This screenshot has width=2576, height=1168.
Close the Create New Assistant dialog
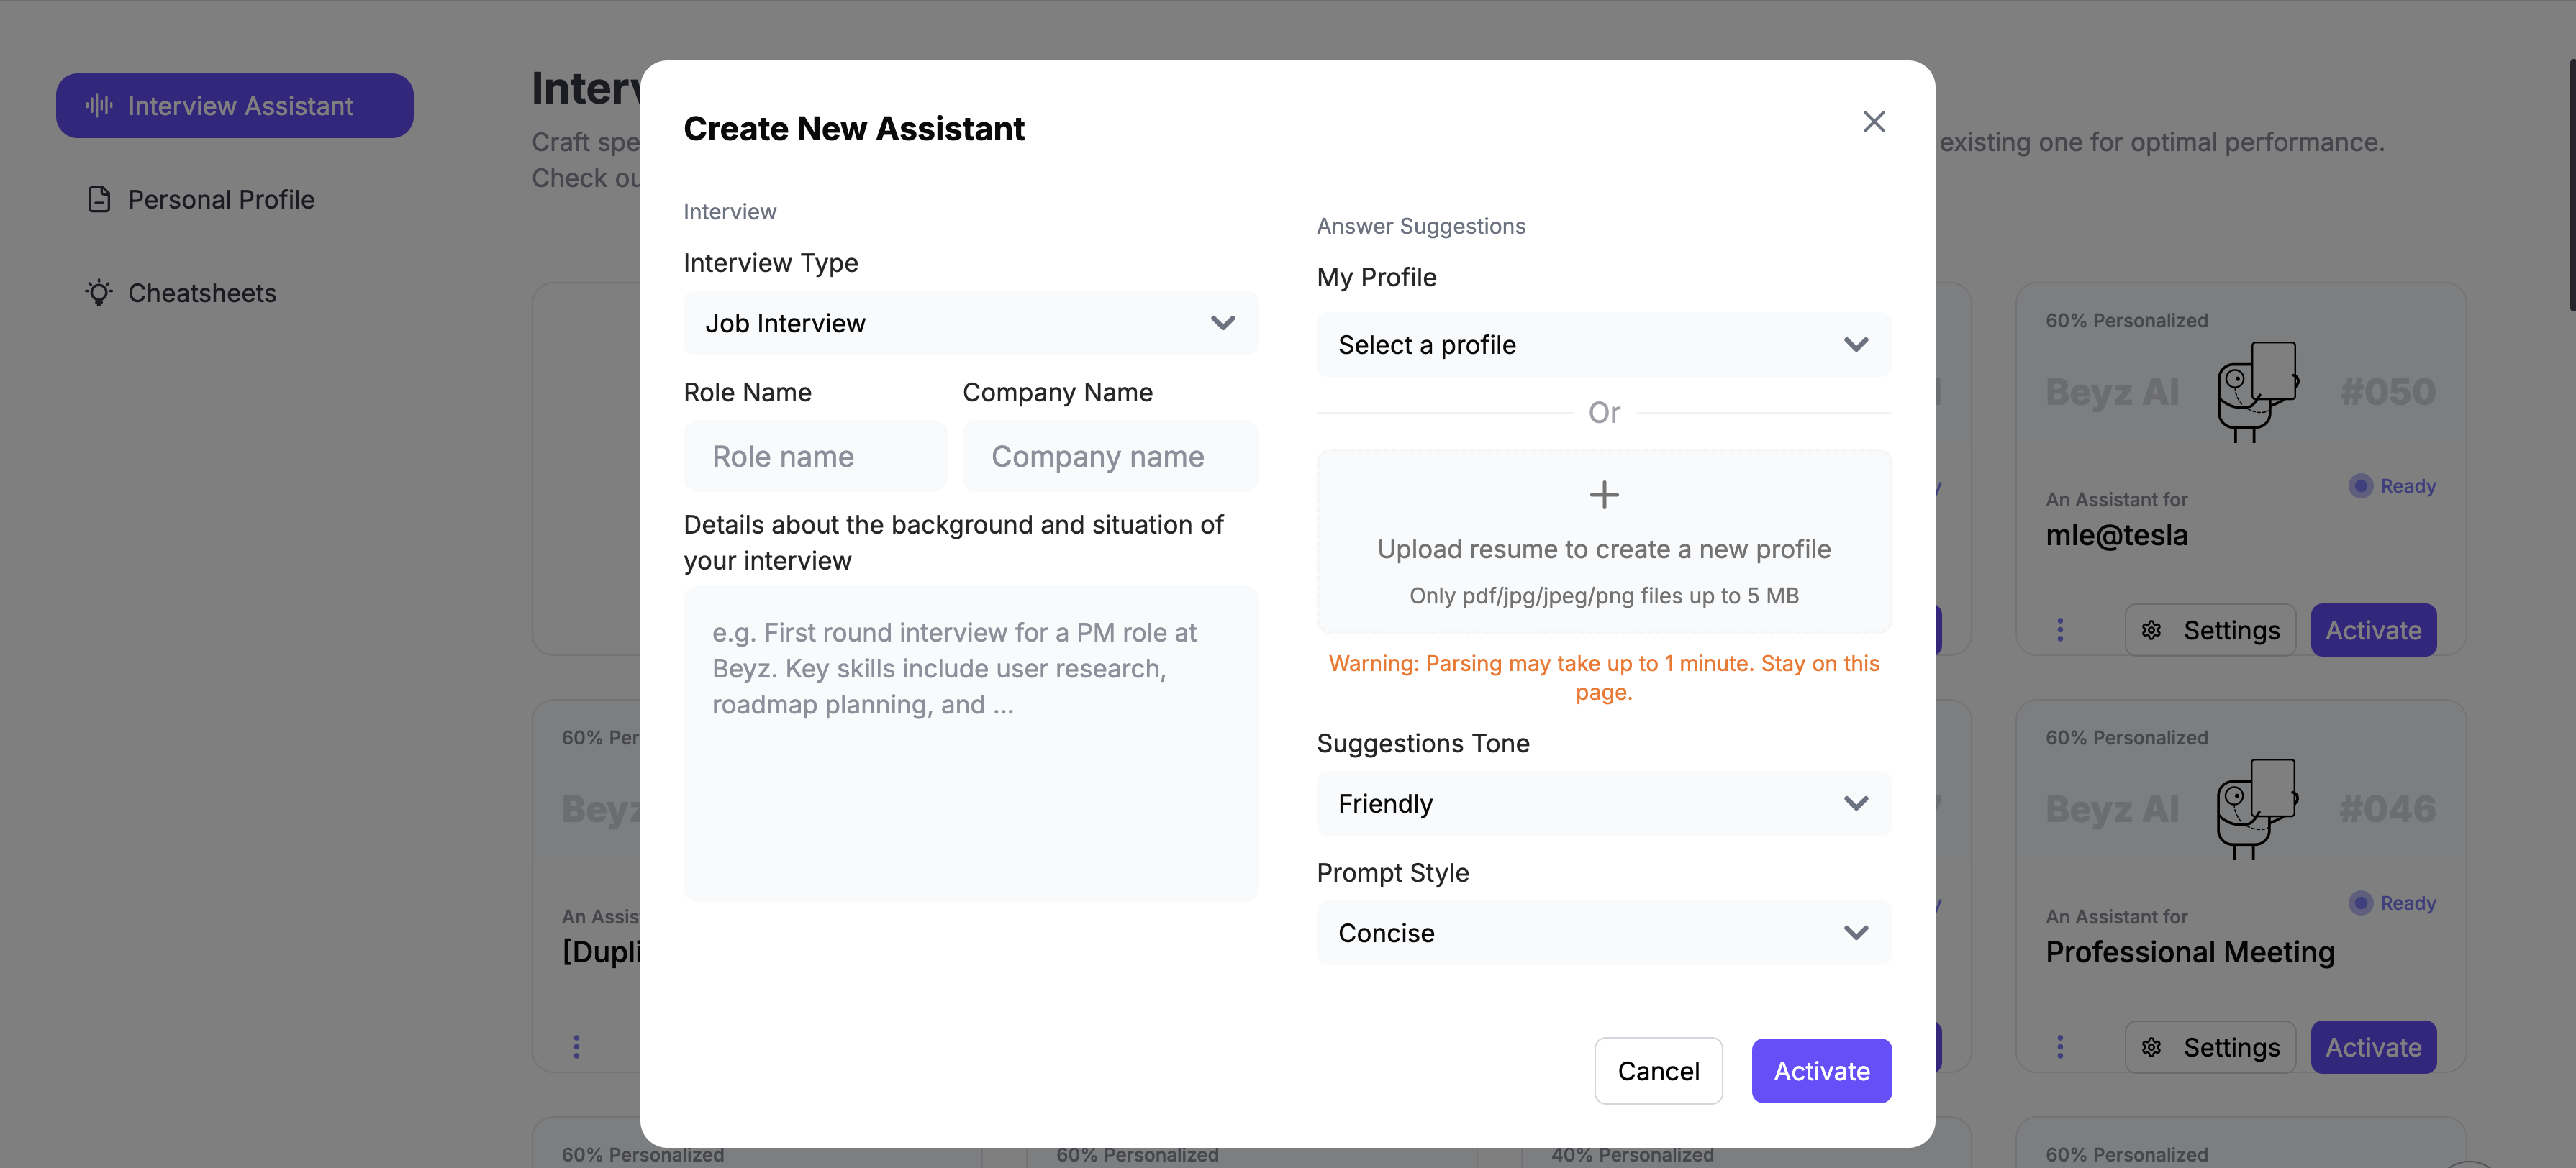(x=1873, y=122)
